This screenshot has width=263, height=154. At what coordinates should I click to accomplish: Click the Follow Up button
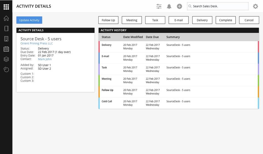[108, 20]
